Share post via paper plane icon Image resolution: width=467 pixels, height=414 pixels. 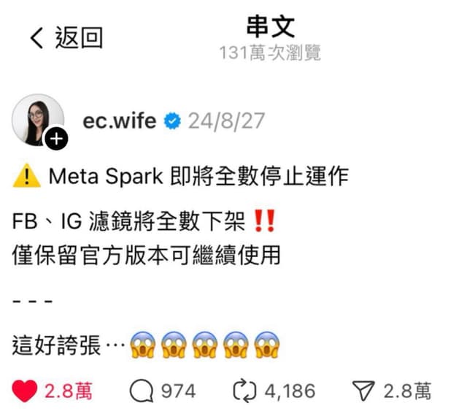(x=363, y=391)
